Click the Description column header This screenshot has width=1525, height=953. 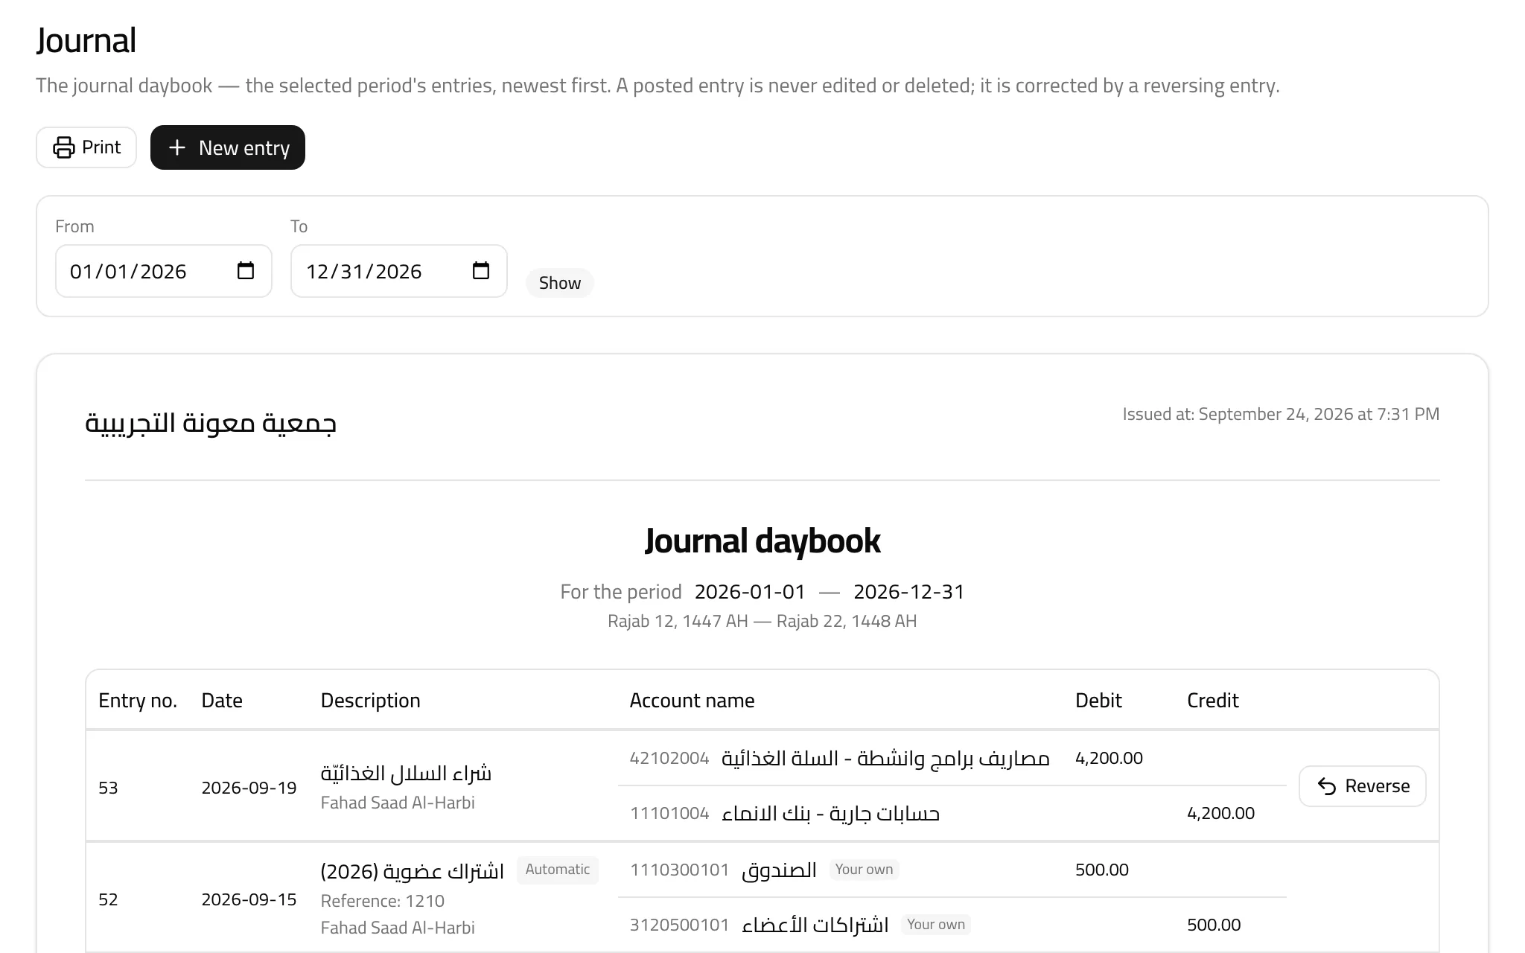click(371, 701)
